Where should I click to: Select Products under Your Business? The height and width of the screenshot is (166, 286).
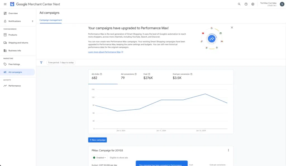click(x=13, y=35)
